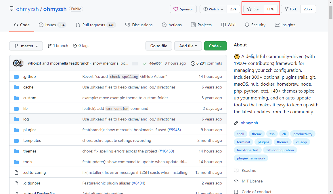Click the Star icon

click(249, 9)
